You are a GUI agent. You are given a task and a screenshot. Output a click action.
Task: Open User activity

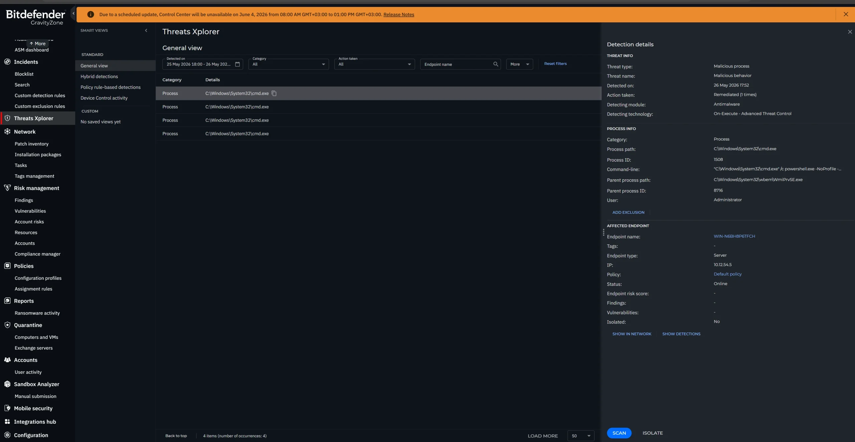click(28, 372)
